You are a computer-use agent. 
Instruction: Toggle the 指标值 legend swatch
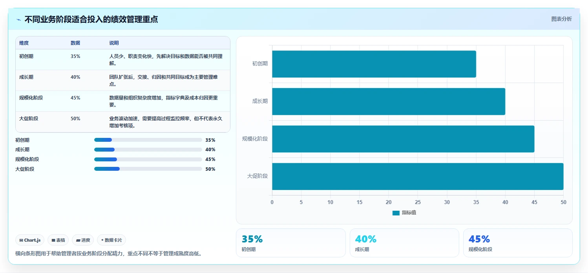(396, 213)
